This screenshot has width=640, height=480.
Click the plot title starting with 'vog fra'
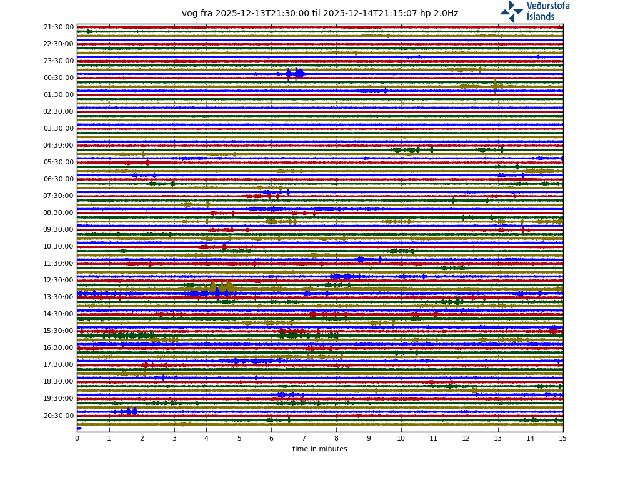(320, 14)
